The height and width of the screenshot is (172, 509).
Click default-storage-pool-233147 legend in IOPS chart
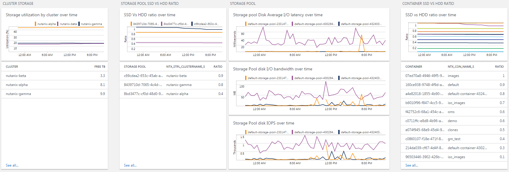tap(267, 132)
